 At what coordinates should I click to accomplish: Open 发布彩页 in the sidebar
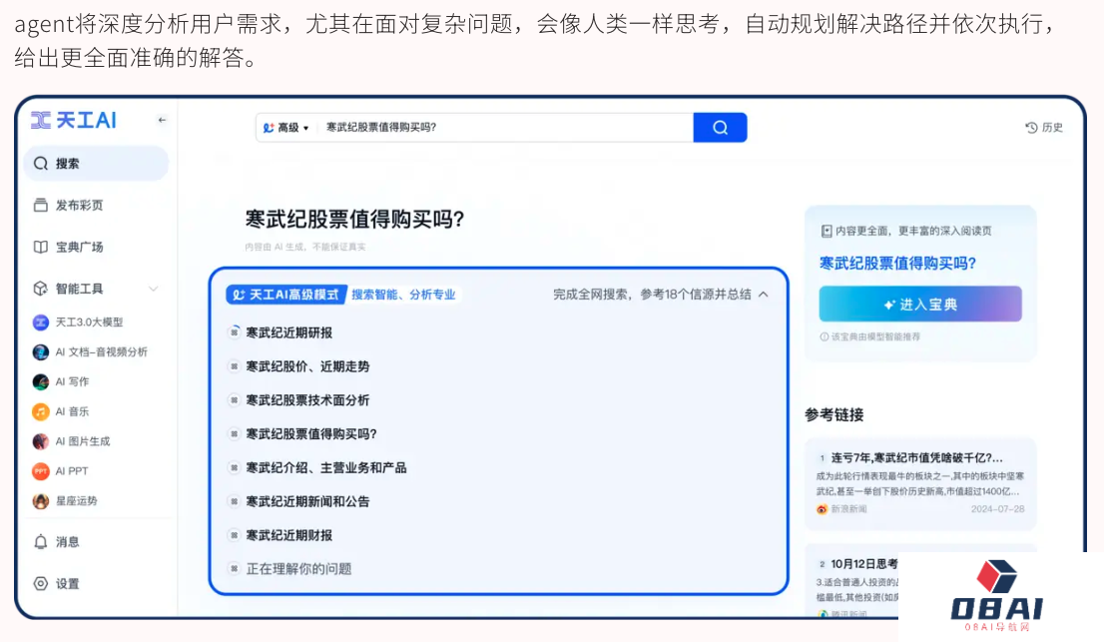point(79,206)
